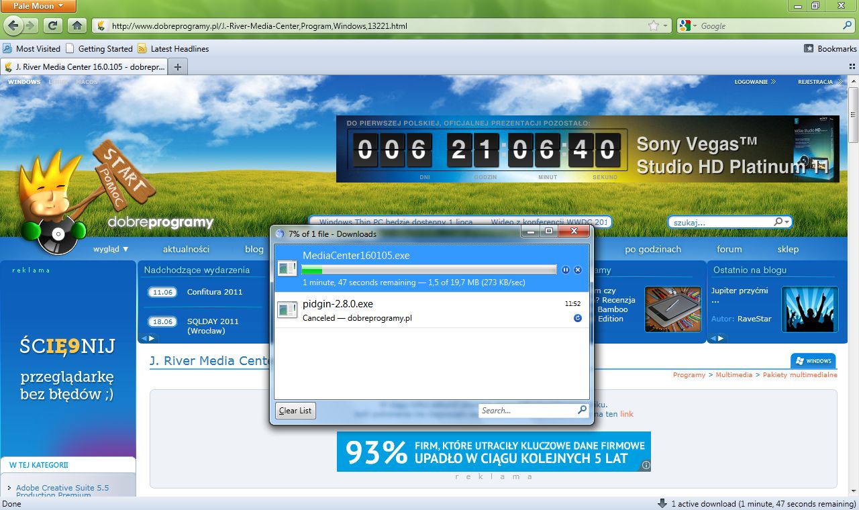Click the 93% FIRM advertisement banner
Image resolution: width=859 pixels, height=510 pixels.
493,452
